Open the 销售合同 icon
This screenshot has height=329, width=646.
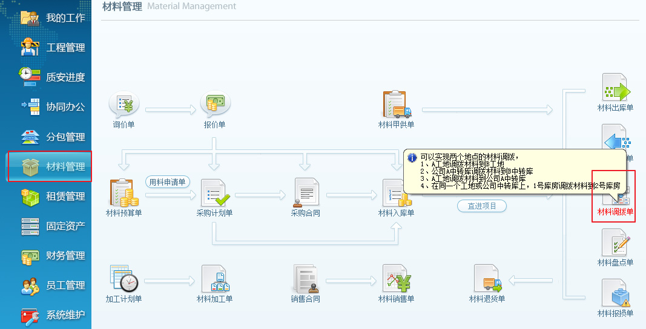(x=305, y=278)
